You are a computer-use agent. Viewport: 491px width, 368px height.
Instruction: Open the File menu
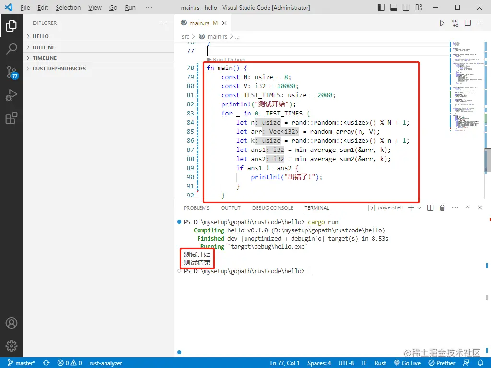point(25,7)
